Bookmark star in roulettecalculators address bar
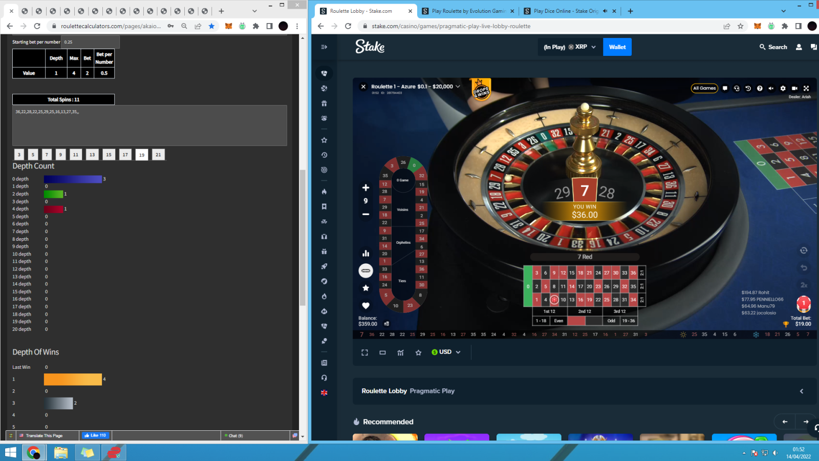 coord(211,26)
